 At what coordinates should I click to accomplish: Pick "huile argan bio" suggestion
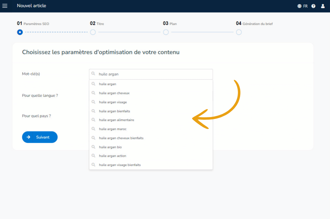[151, 147]
